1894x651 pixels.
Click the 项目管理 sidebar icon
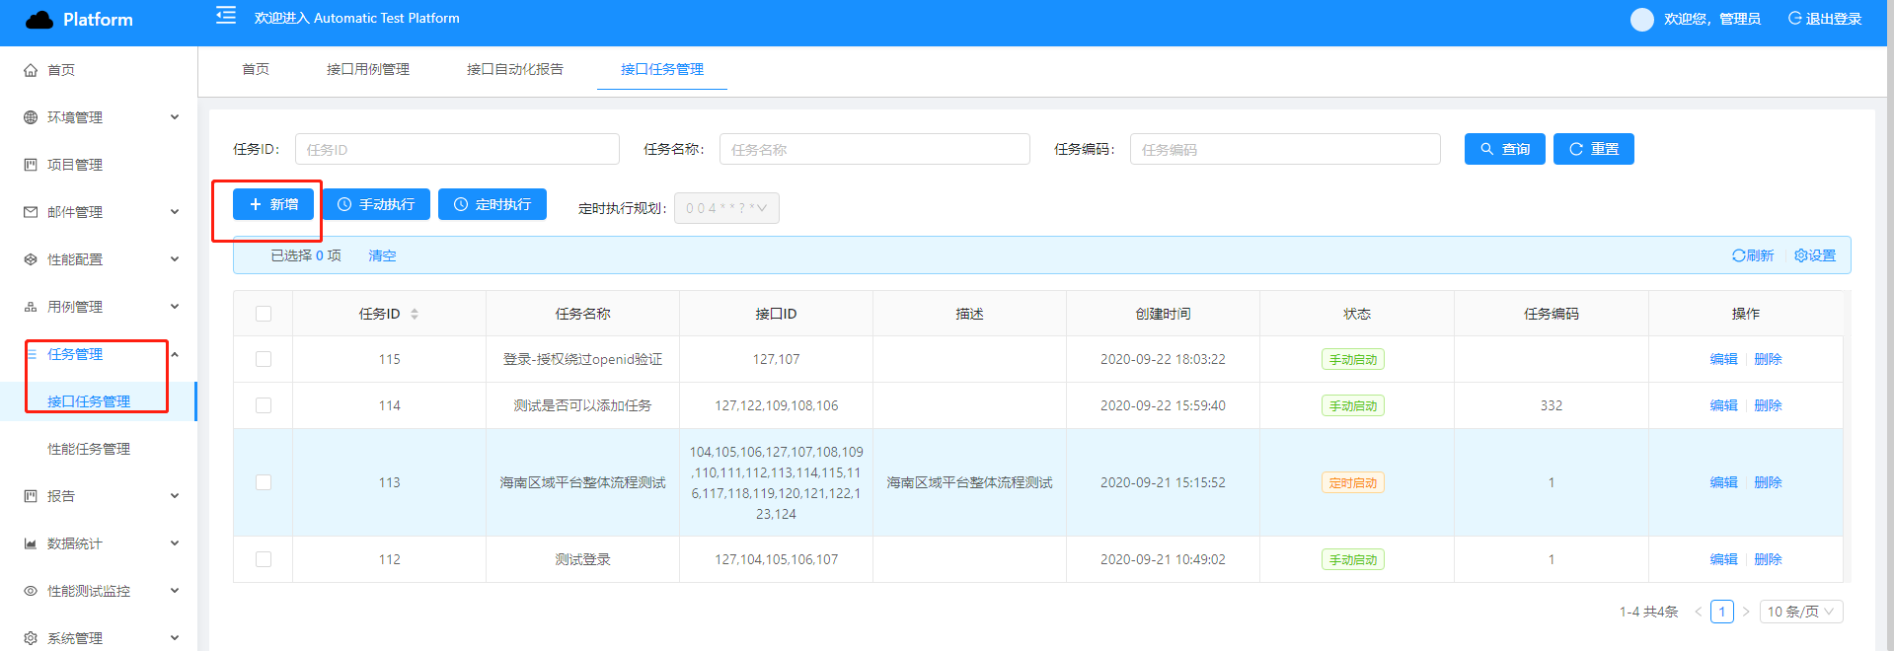(31, 165)
